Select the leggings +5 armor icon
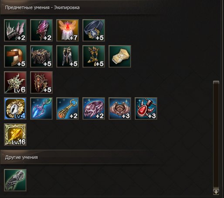The width and height of the screenshot is (224, 198). point(68,56)
